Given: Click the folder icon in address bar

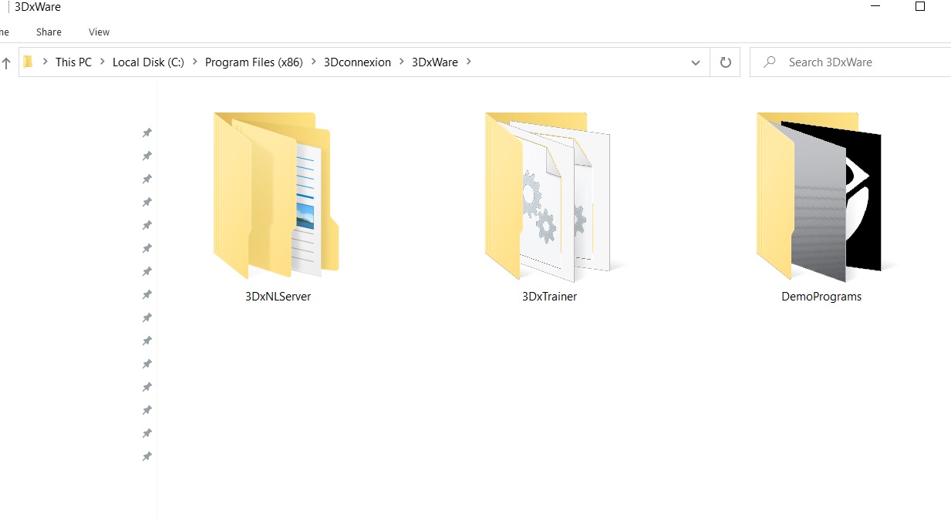Looking at the screenshot, I should (x=29, y=62).
